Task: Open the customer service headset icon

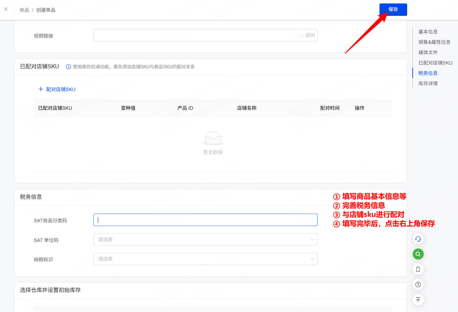Action: click(x=418, y=238)
